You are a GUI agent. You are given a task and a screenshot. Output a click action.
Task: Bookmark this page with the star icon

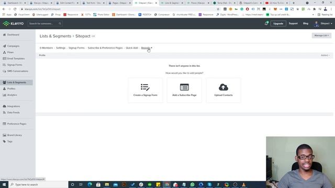coord(218,9)
